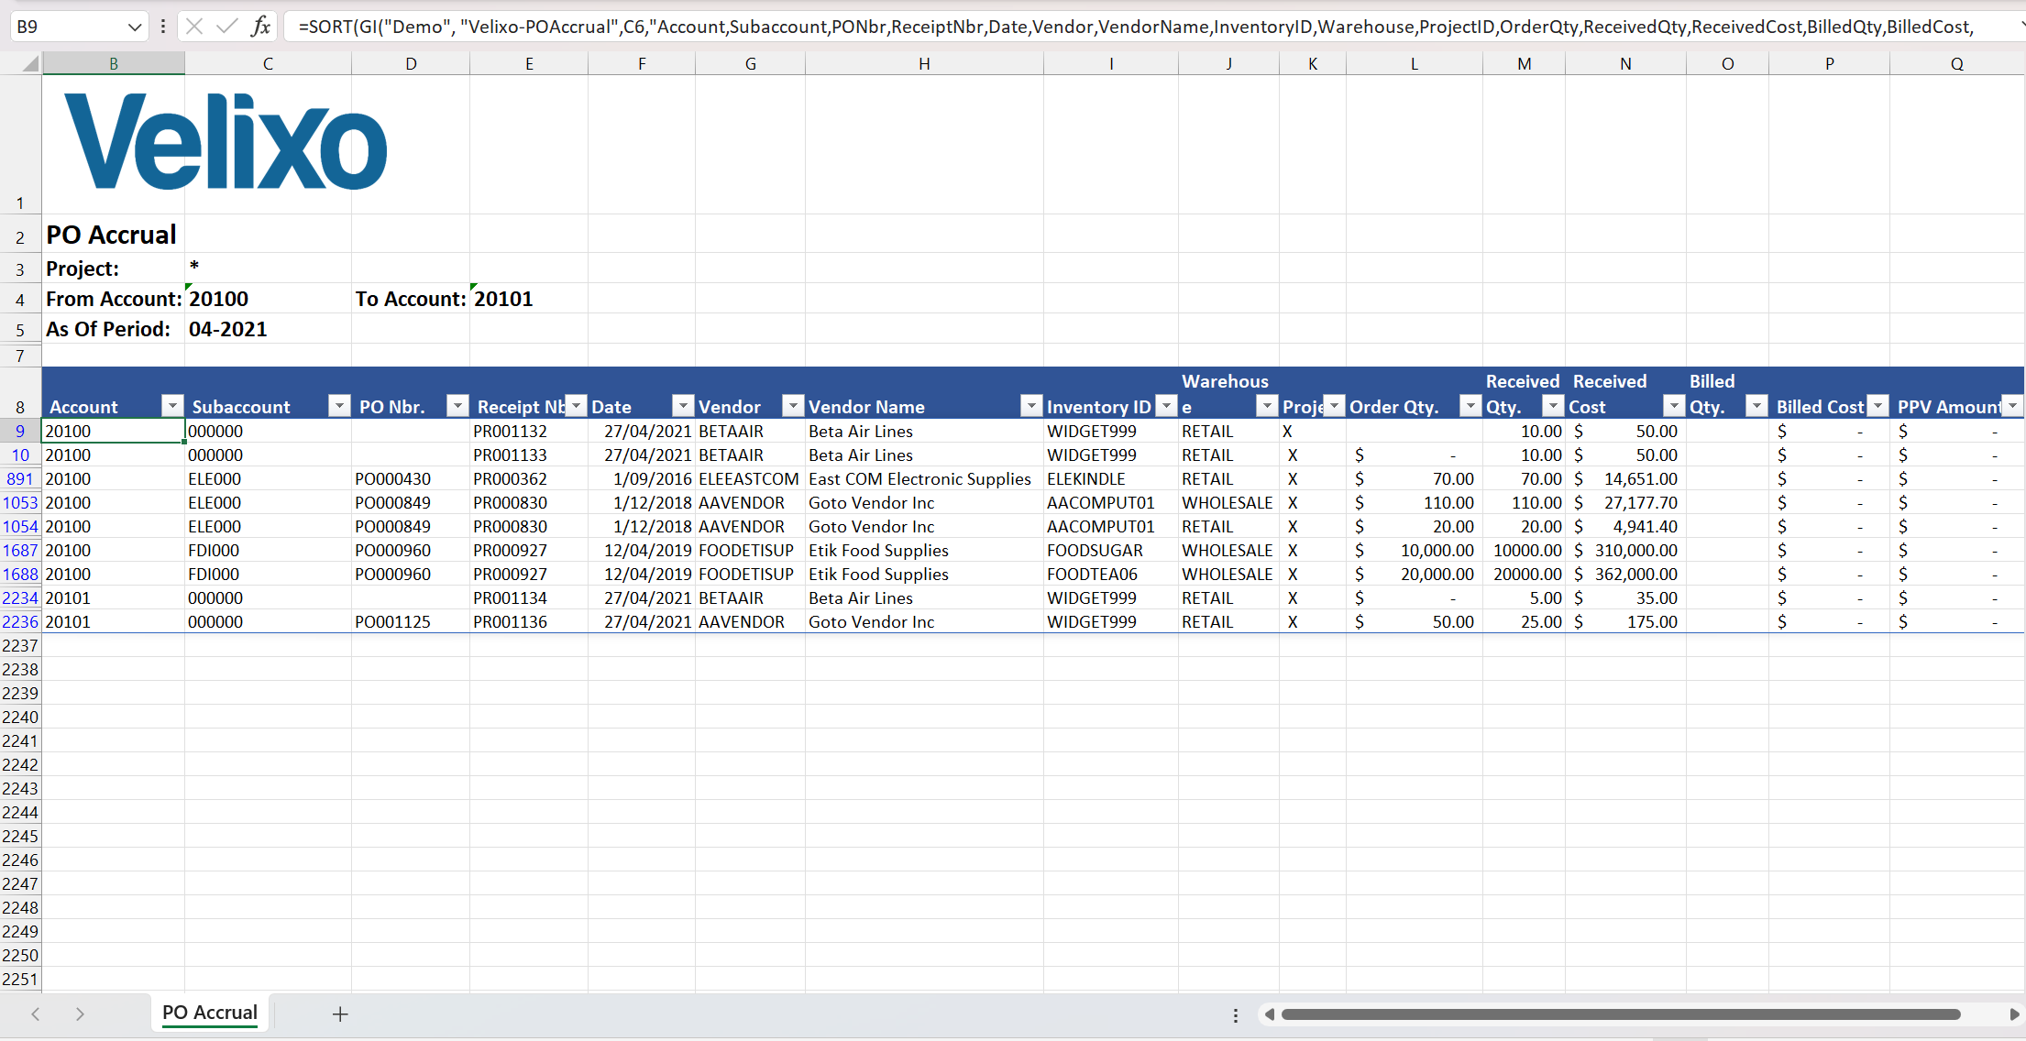
Task: Click East COM Electronic Supplies cell
Action: coord(924,478)
